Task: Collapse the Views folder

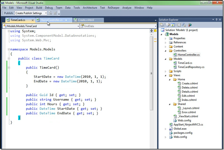Action: pyautogui.click(x=166, y=75)
